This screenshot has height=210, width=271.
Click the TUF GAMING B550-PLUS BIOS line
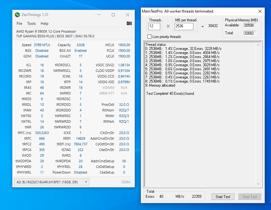pos(55,36)
